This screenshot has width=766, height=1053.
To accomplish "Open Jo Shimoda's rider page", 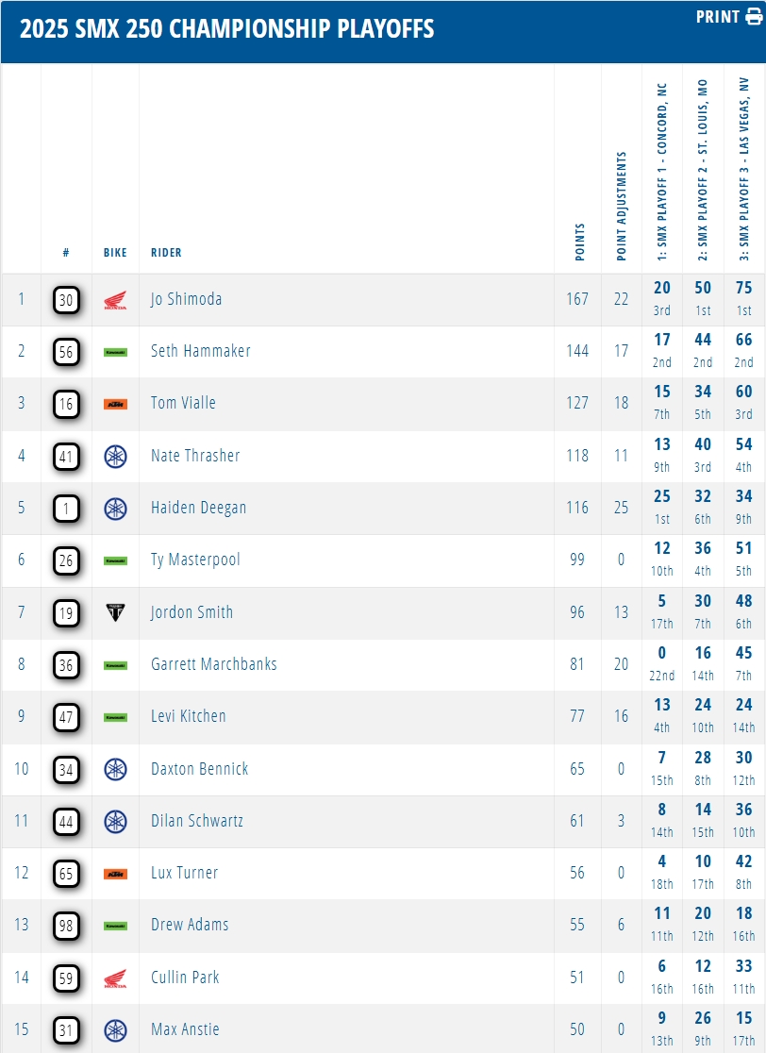I will point(186,300).
